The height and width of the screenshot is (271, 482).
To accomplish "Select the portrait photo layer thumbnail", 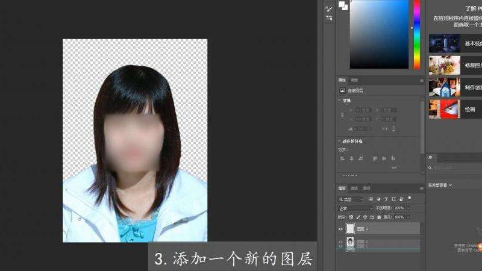I will (350, 243).
